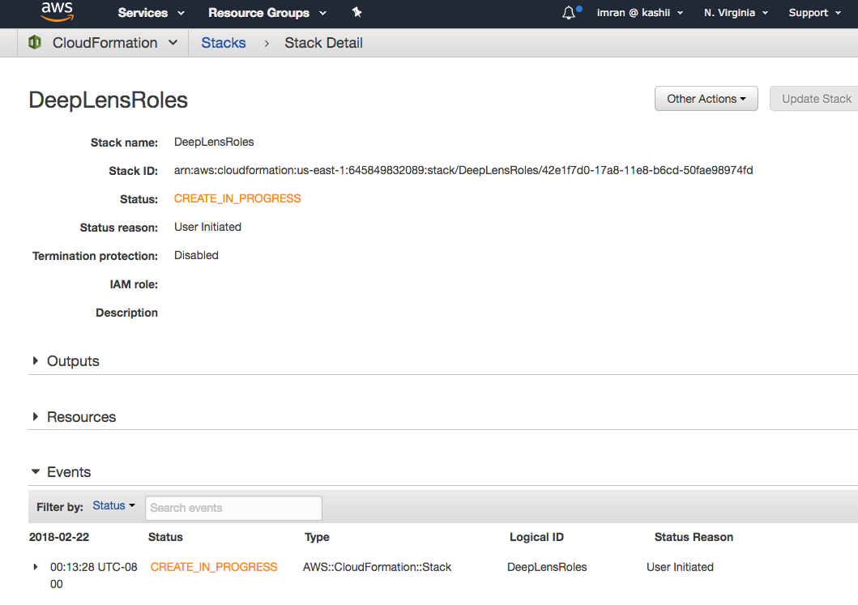The width and height of the screenshot is (858, 605).
Task: Click the DeepLensRoles Logical ID cell
Action: pyautogui.click(x=547, y=567)
